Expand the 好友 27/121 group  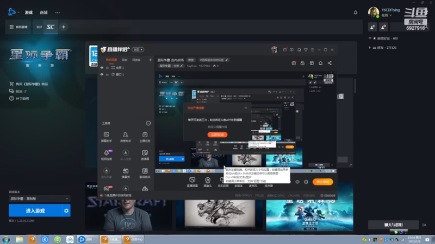[370, 48]
